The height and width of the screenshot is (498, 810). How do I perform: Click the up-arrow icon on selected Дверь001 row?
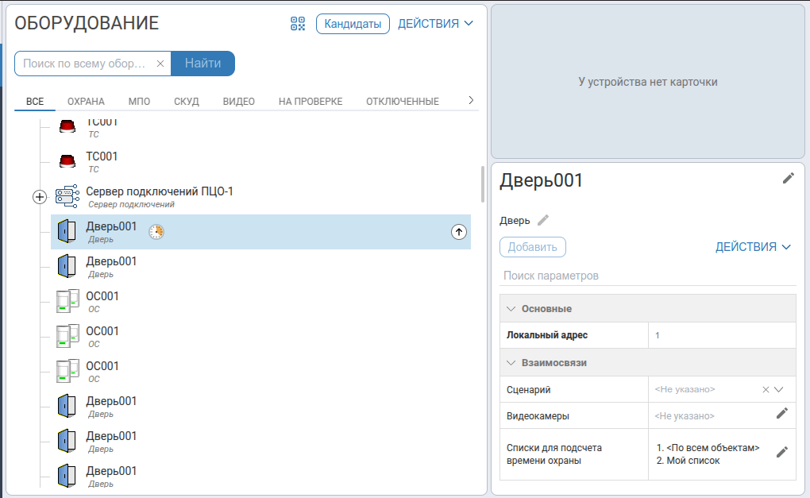[459, 232]
